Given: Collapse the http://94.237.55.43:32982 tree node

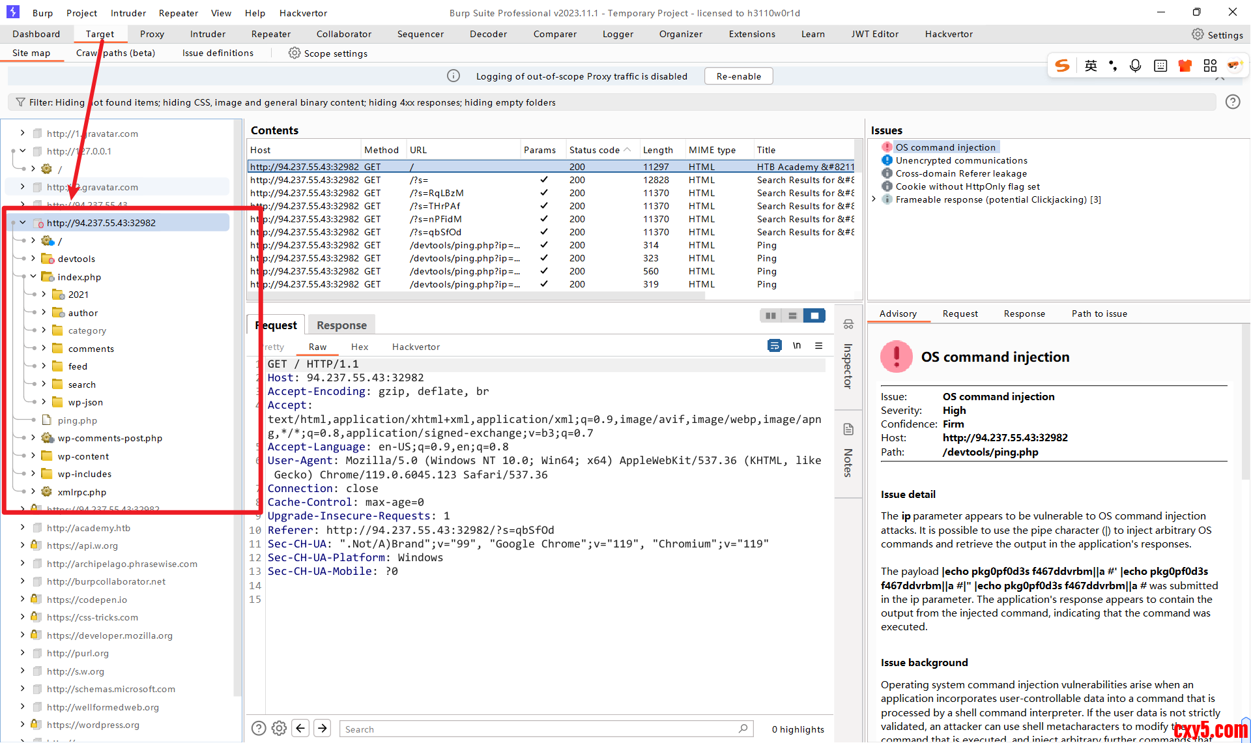Looking at the screenshot, I should point(23,223).
